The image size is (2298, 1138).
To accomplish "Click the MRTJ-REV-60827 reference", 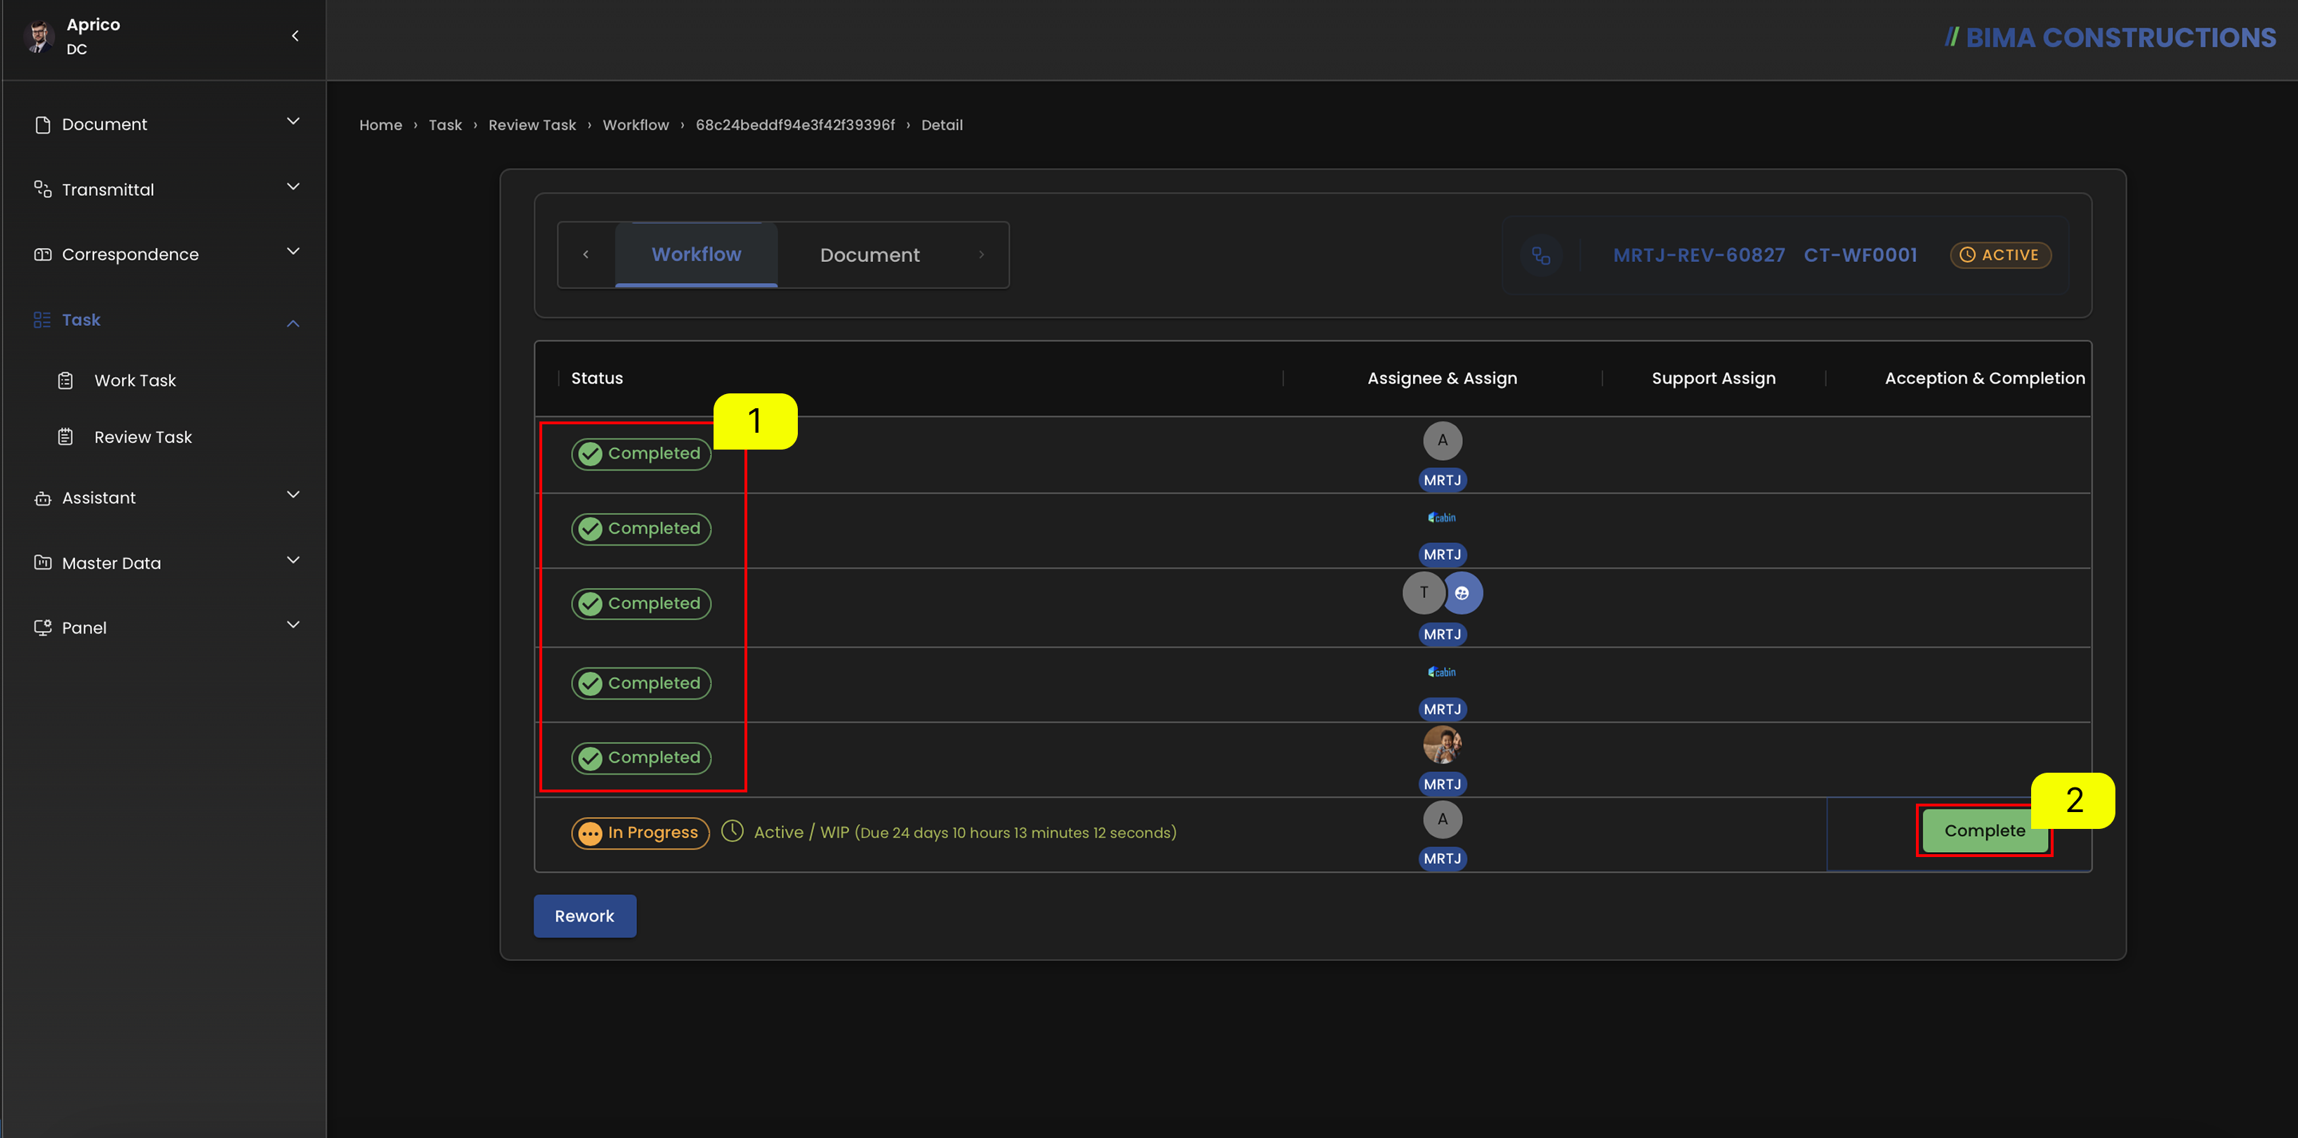I will (x=1698, y=255).
